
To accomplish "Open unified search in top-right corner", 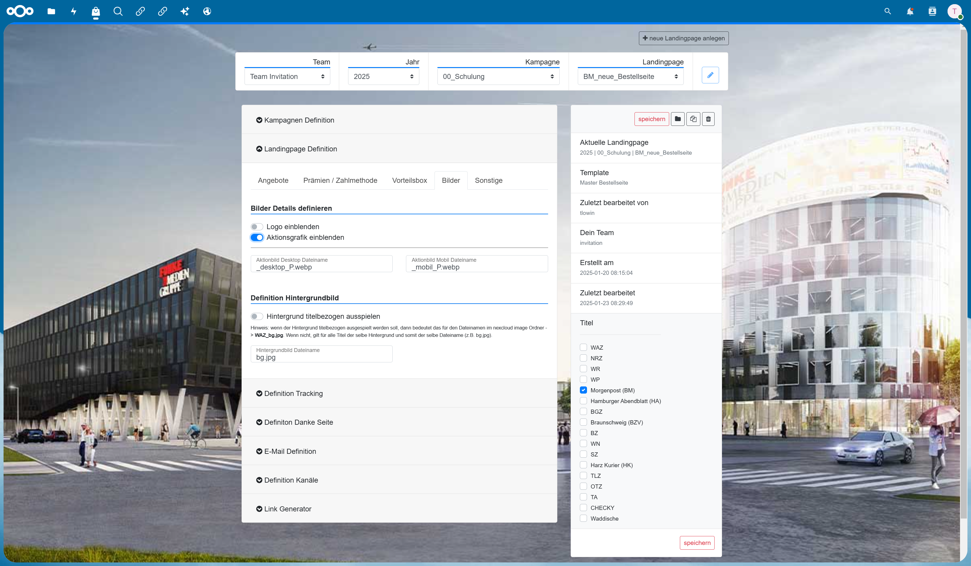I will [x=888, y=11].
